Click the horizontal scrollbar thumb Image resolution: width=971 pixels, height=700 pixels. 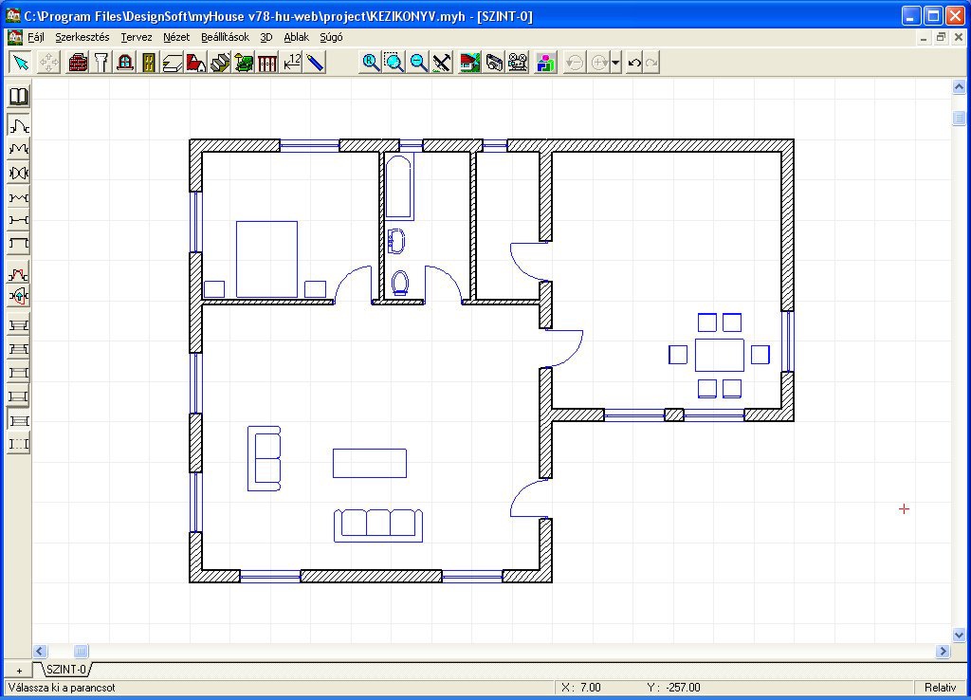[x=82, y=651]
